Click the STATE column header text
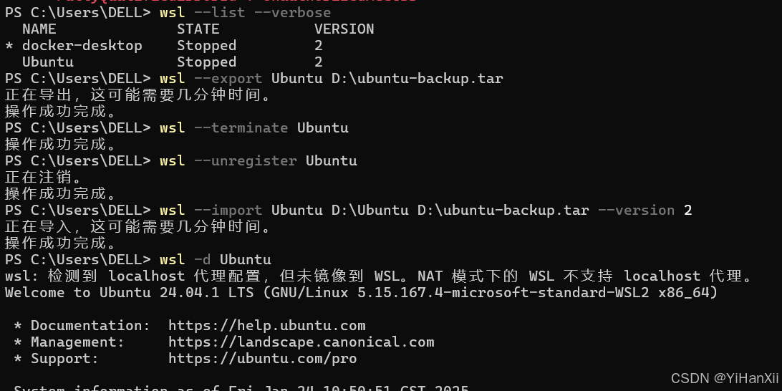 (198, 29)
